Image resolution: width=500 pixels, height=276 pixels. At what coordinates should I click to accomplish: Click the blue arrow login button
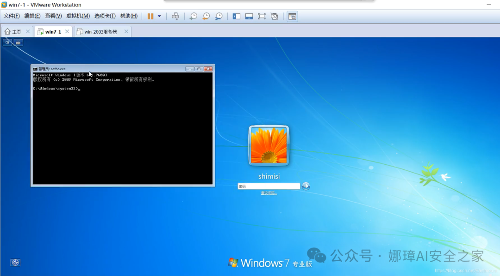306,186
